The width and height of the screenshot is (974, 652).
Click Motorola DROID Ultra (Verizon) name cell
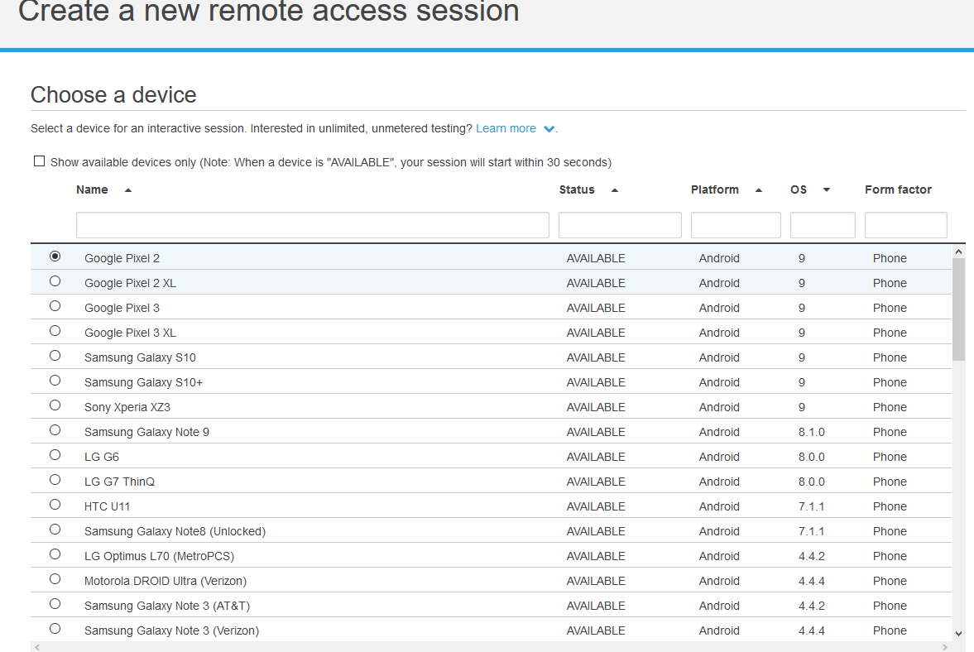166,581
